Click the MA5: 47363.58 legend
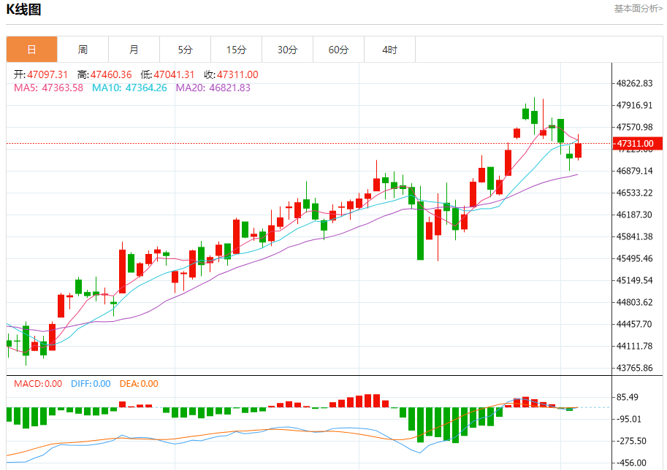This screenshot has height=470, width=667. coord(48,88)
